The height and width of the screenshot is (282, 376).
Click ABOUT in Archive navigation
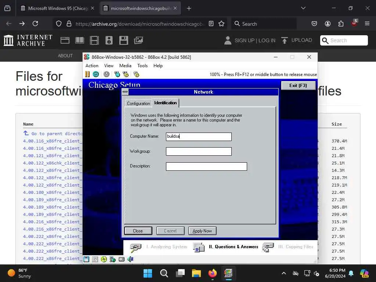65,56
